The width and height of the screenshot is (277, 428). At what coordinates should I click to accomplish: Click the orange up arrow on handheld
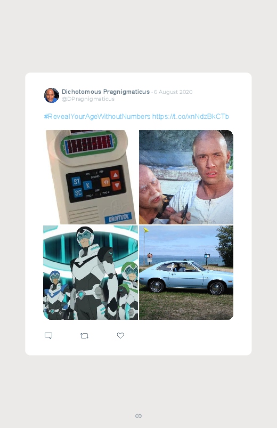click(115, 174)
